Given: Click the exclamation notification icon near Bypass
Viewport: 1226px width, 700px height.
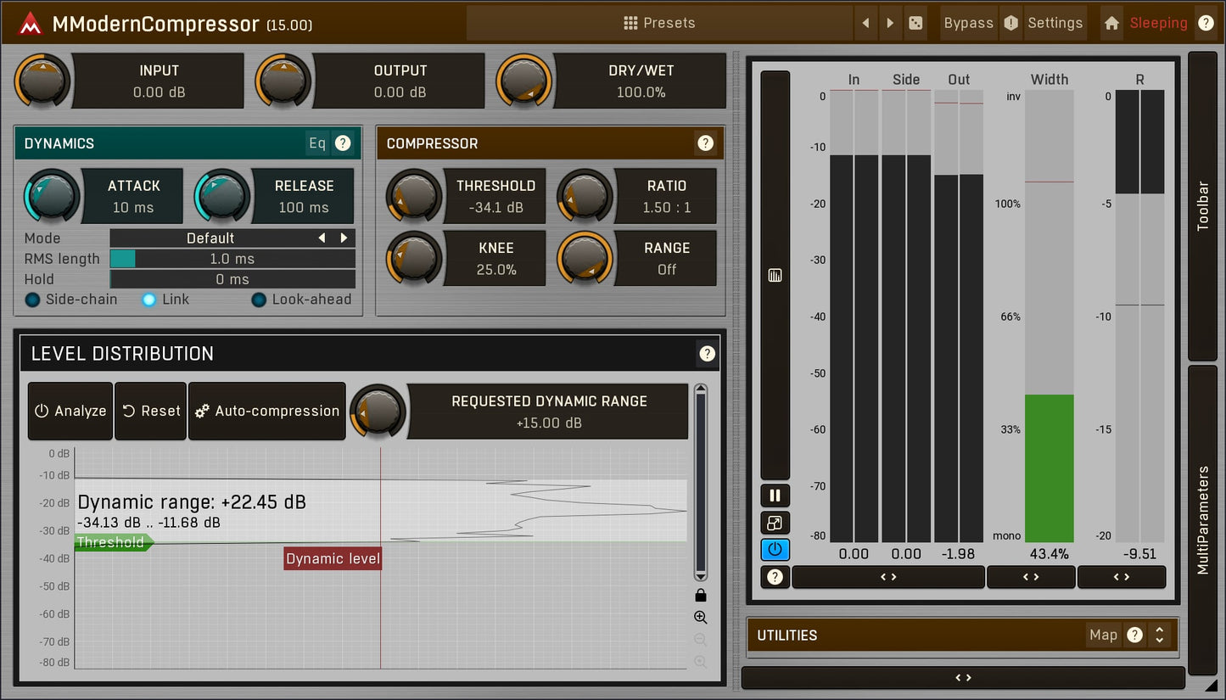Looking at the screenshot, I should click(1010, 23).
